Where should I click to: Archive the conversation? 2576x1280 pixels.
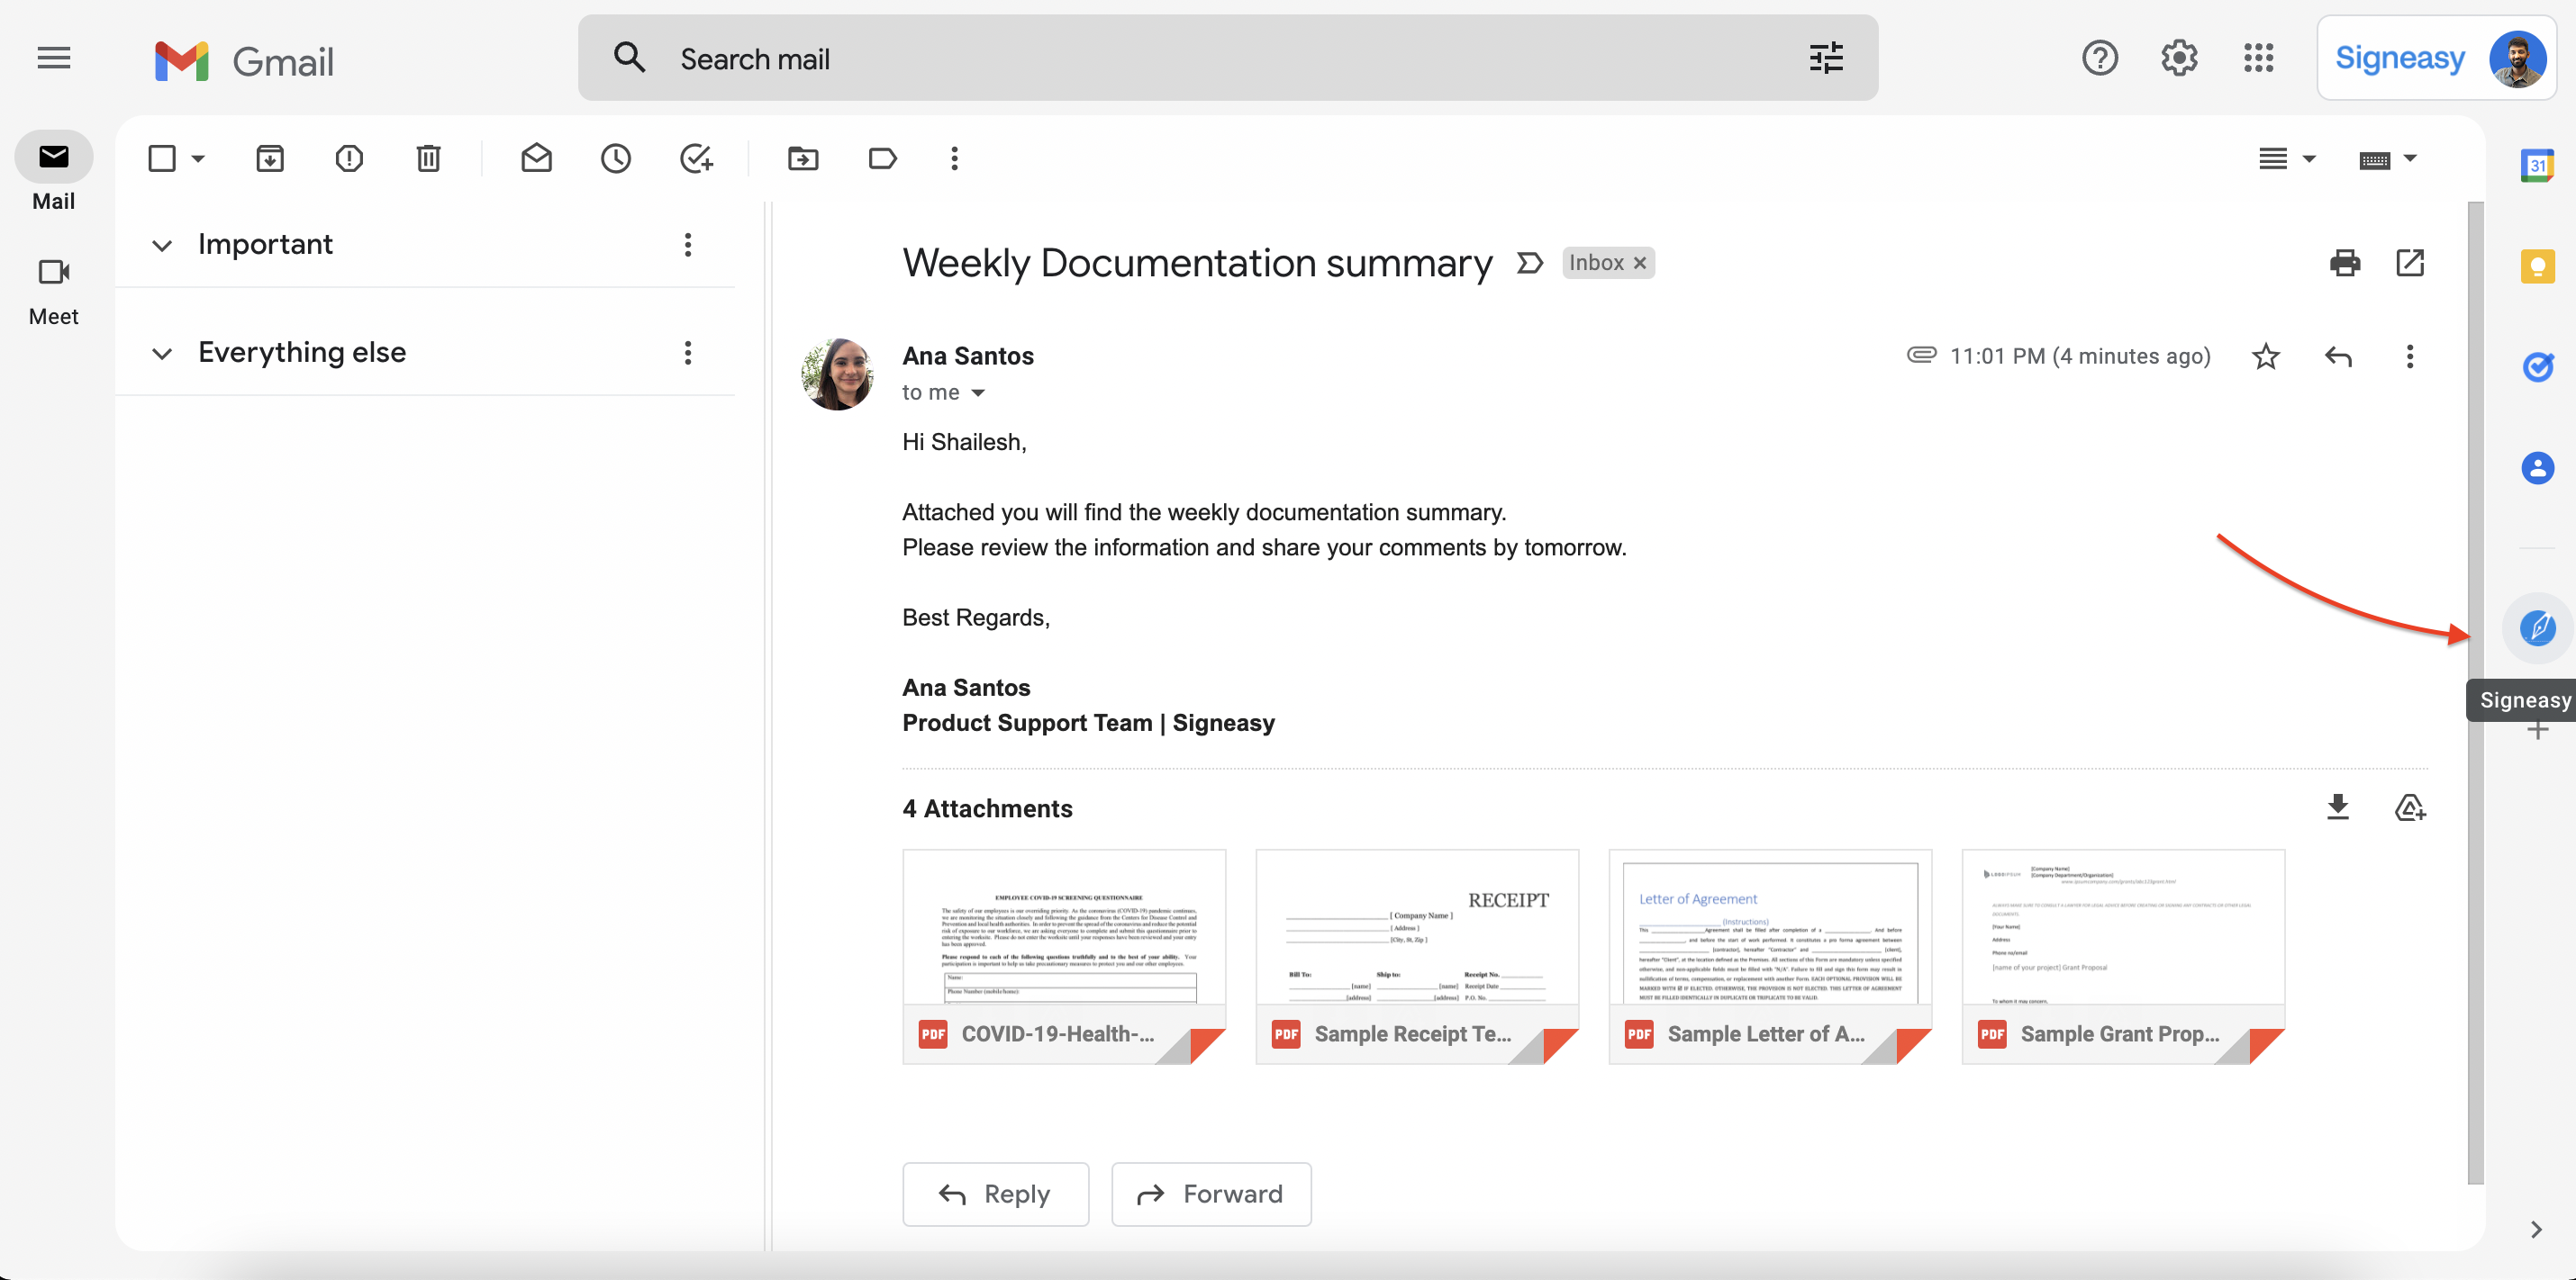point(270,158)
